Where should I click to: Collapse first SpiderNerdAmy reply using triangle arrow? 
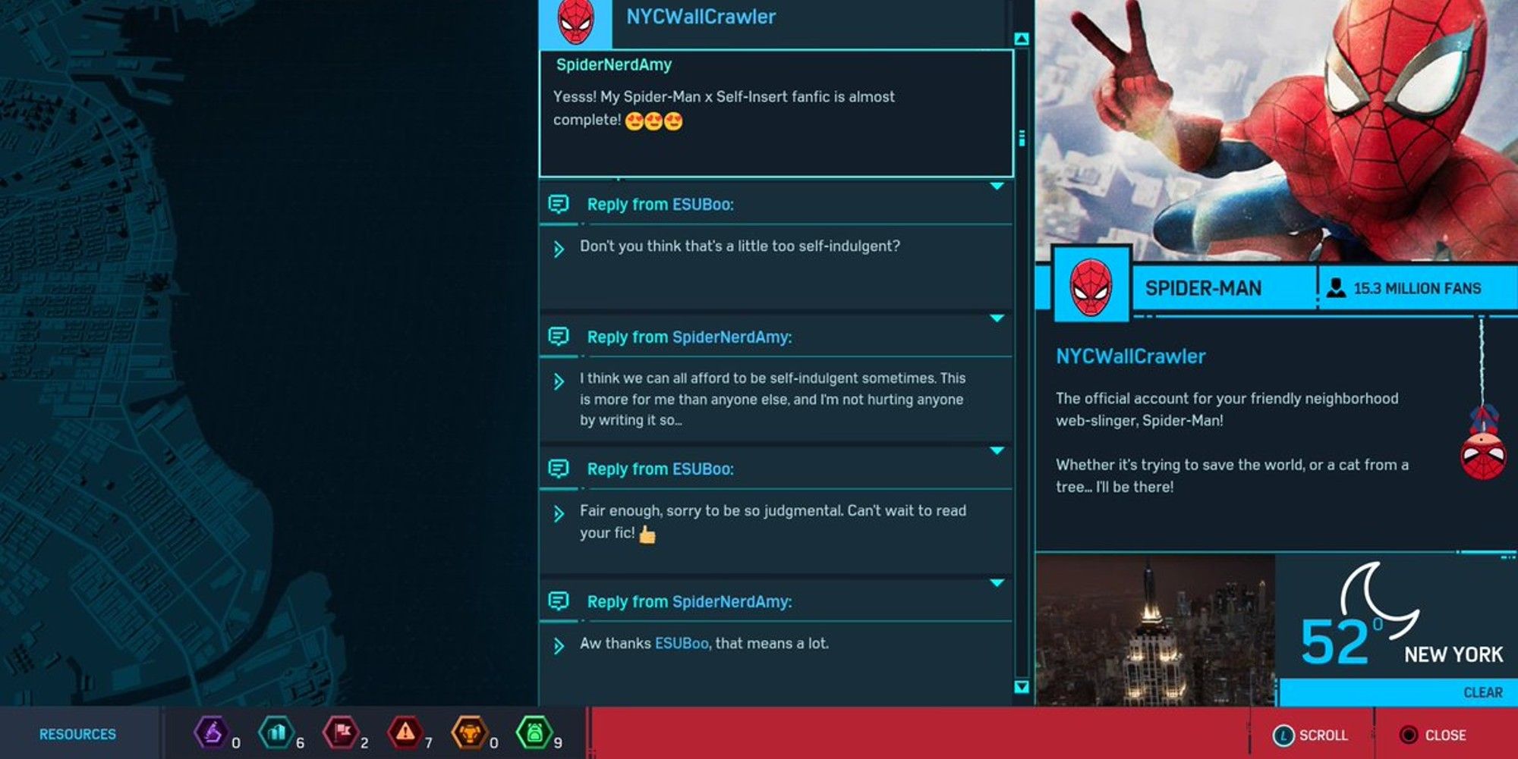click(997, 318)
